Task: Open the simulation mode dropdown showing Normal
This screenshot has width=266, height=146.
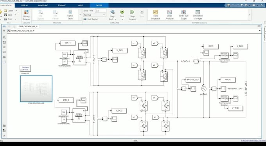Action: pos(95,15)
